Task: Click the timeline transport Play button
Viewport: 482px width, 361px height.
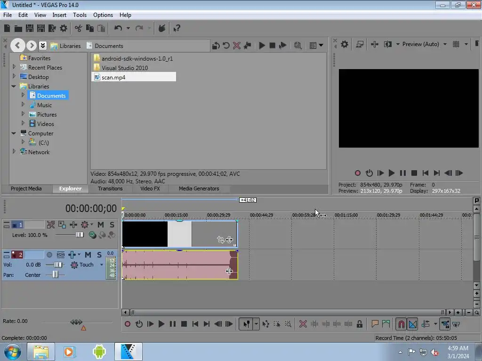Action: tap(161, 324)
